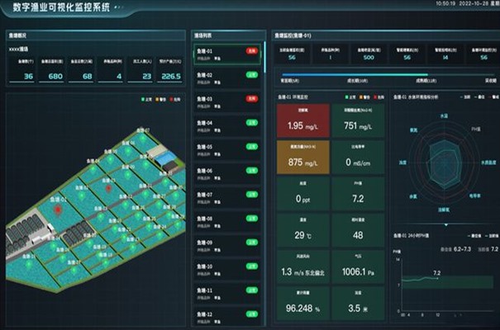Select 鱼塘-12 in the pond list

pos(227,317)
